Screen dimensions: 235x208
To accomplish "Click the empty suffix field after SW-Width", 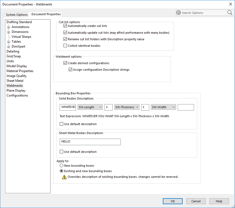I will pos(186,107).
